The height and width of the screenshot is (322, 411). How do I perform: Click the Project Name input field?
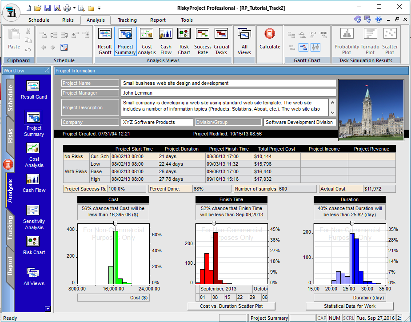click(x=228, y=83)
